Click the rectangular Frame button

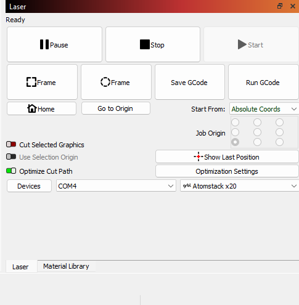(42, 82)
